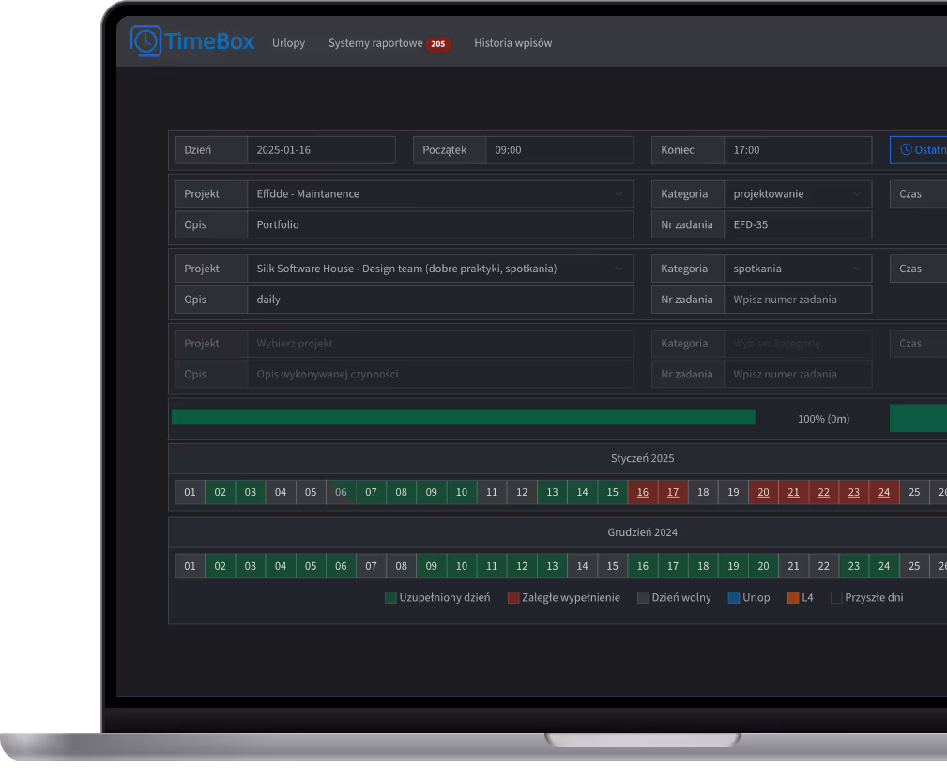Click the 100% (0m) label
The height and width of the screenshot is (784, 947).
click(x=823, y=419)
